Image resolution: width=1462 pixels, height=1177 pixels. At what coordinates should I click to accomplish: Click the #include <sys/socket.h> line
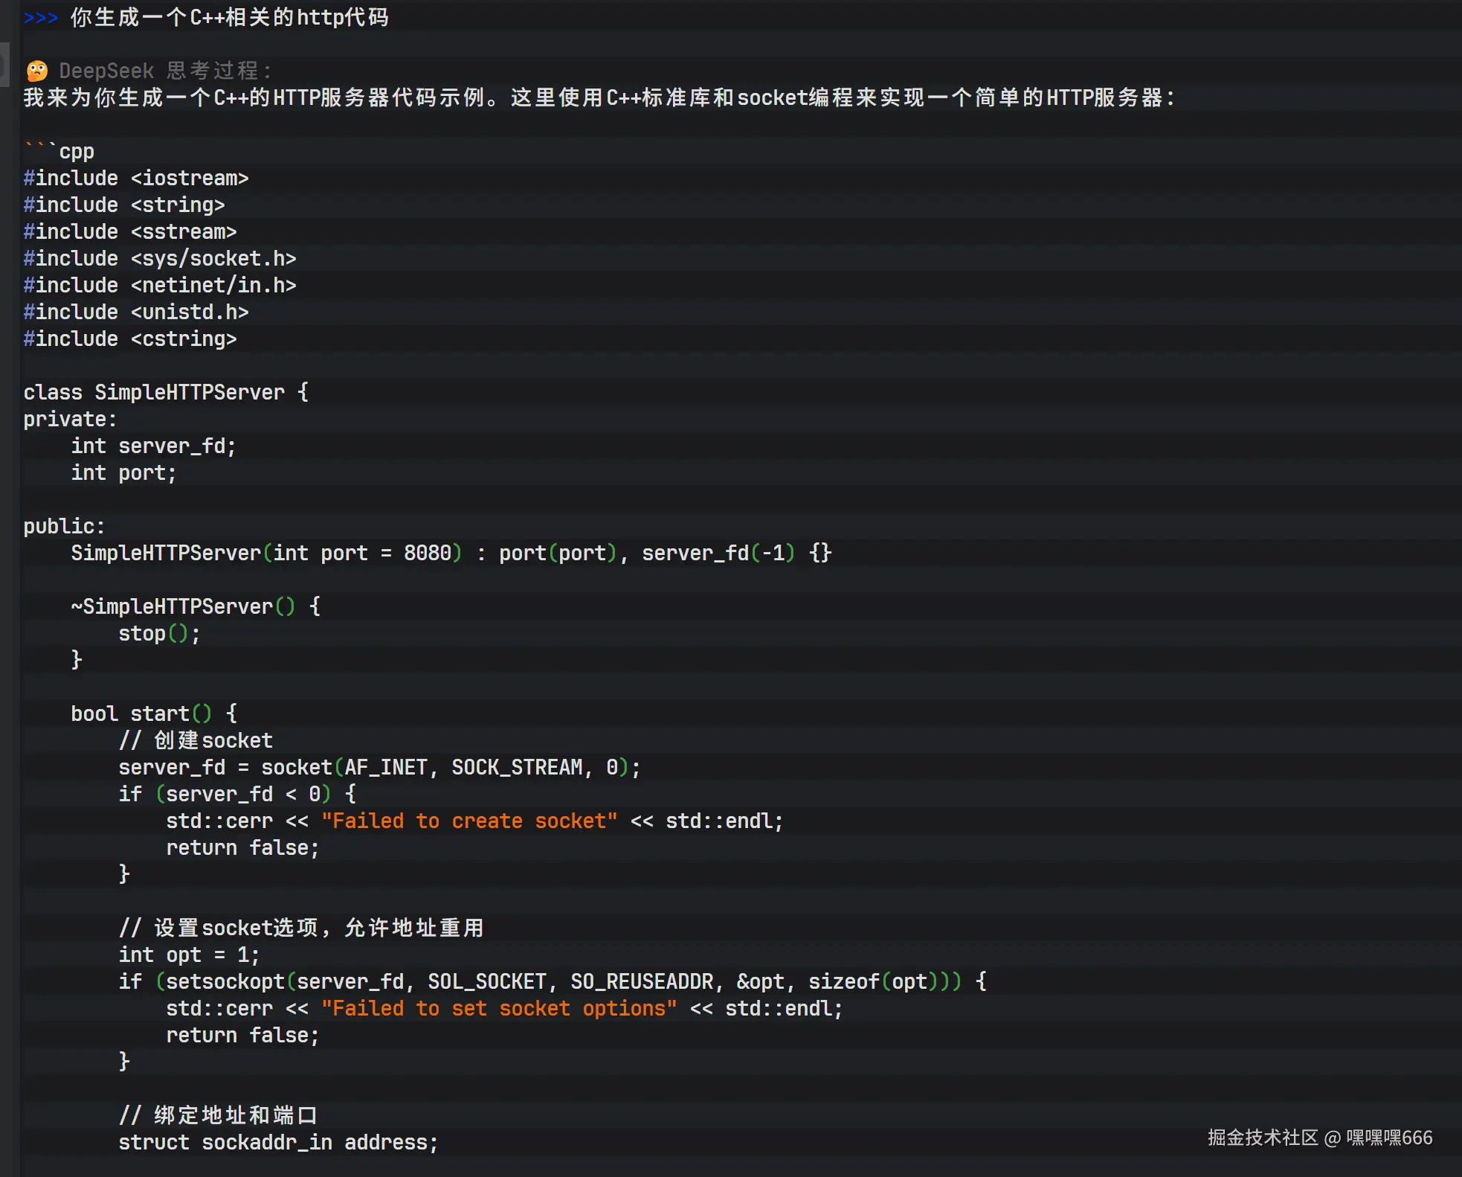[x=159, y=259]
